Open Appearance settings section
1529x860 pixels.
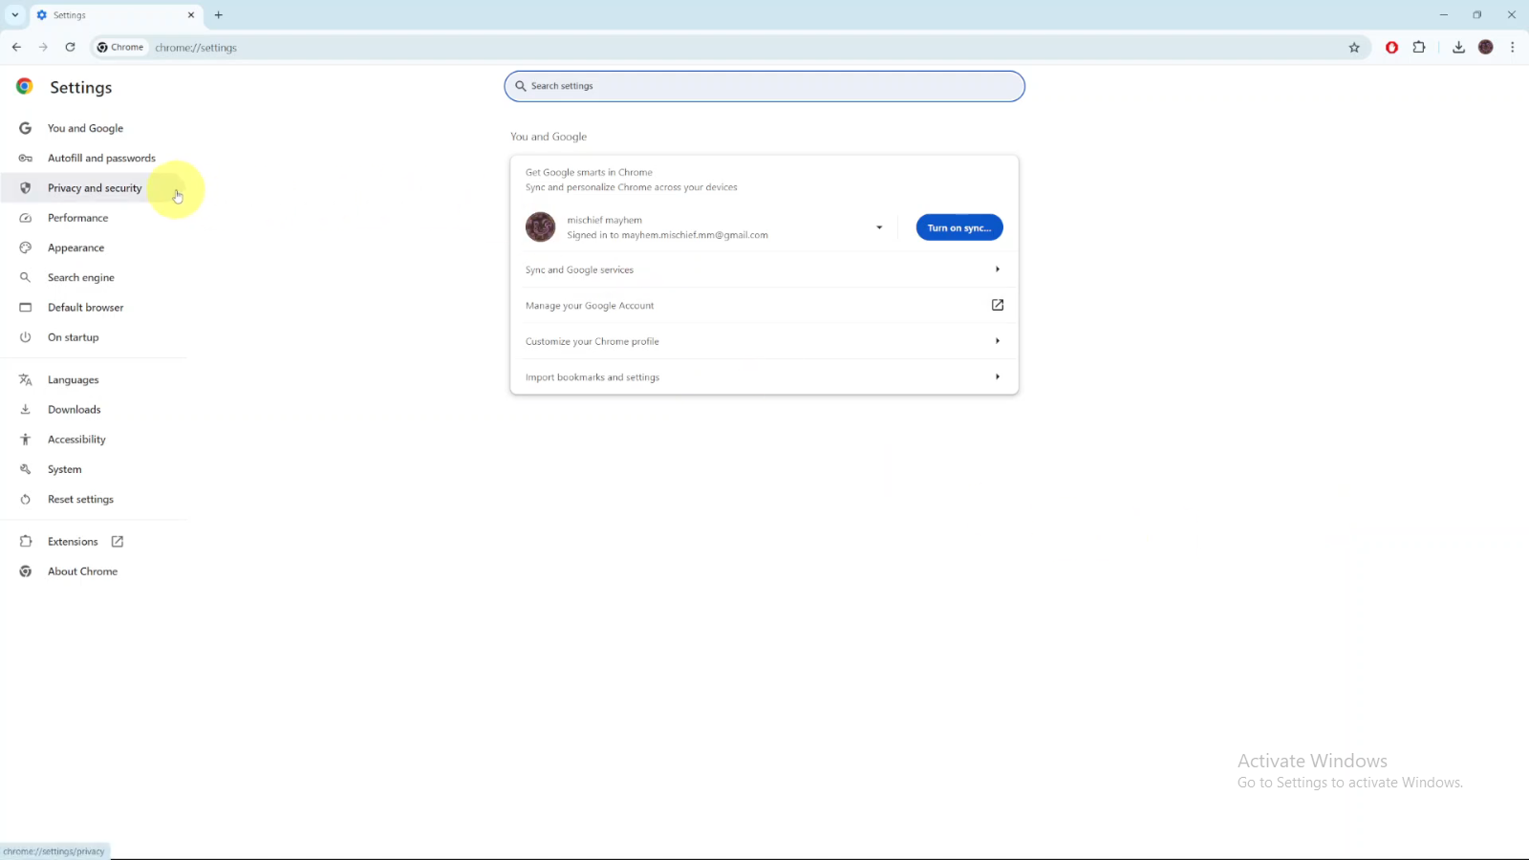[96, 247]
